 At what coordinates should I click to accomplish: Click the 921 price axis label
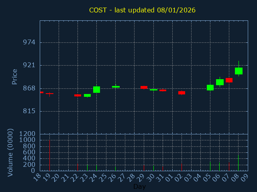coord(29,65)
